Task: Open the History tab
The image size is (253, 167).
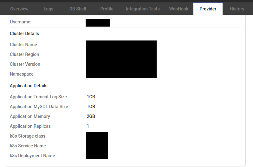Action: click(x=237, y=9)
